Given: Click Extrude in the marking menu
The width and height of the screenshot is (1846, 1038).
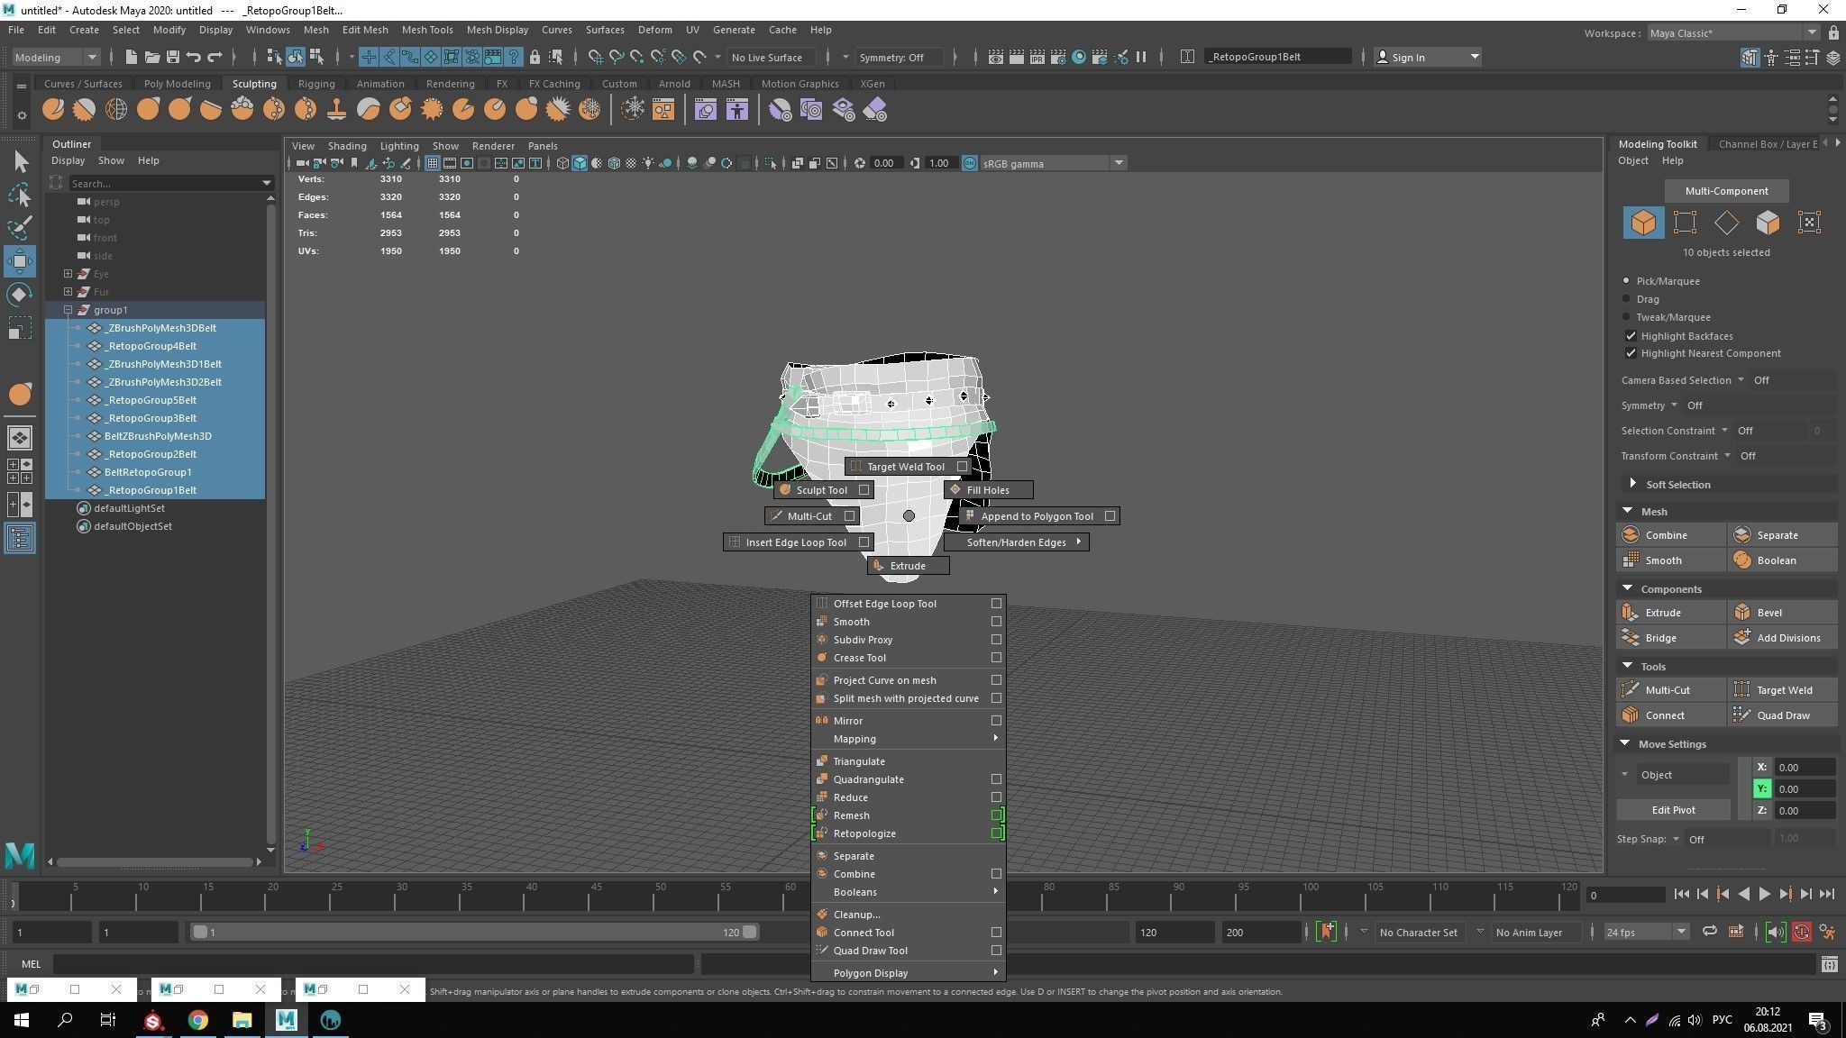Looking at the screenshot, I should (x=908, y=566).
